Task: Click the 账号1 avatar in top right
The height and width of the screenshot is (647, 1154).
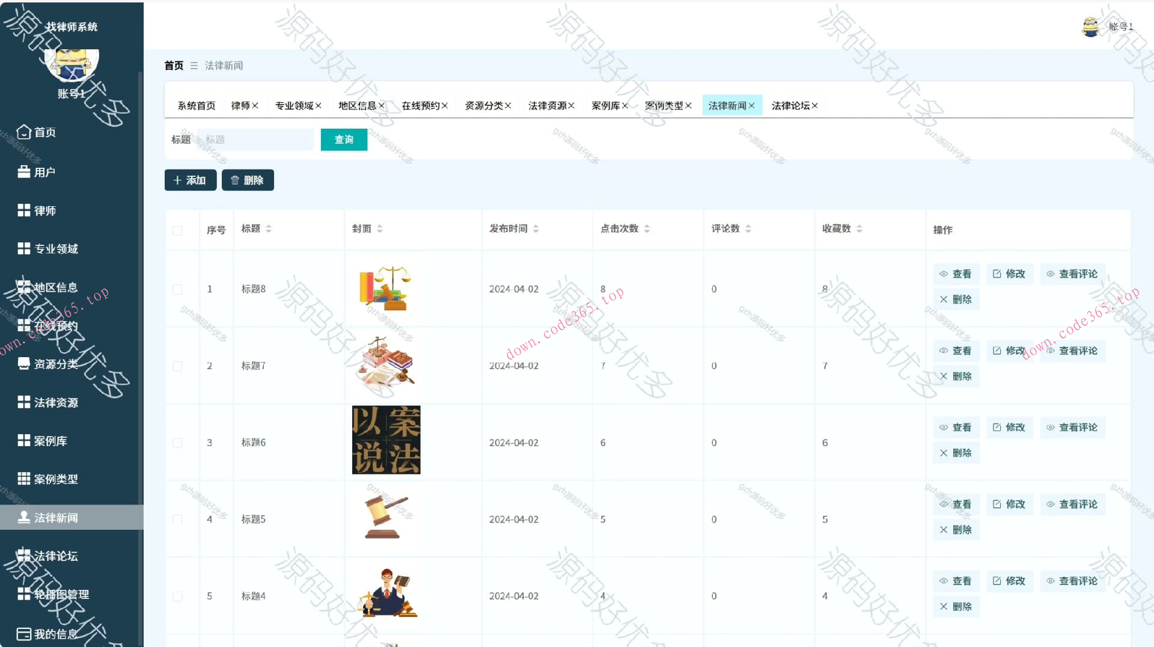Action: tap(1092, 26)
